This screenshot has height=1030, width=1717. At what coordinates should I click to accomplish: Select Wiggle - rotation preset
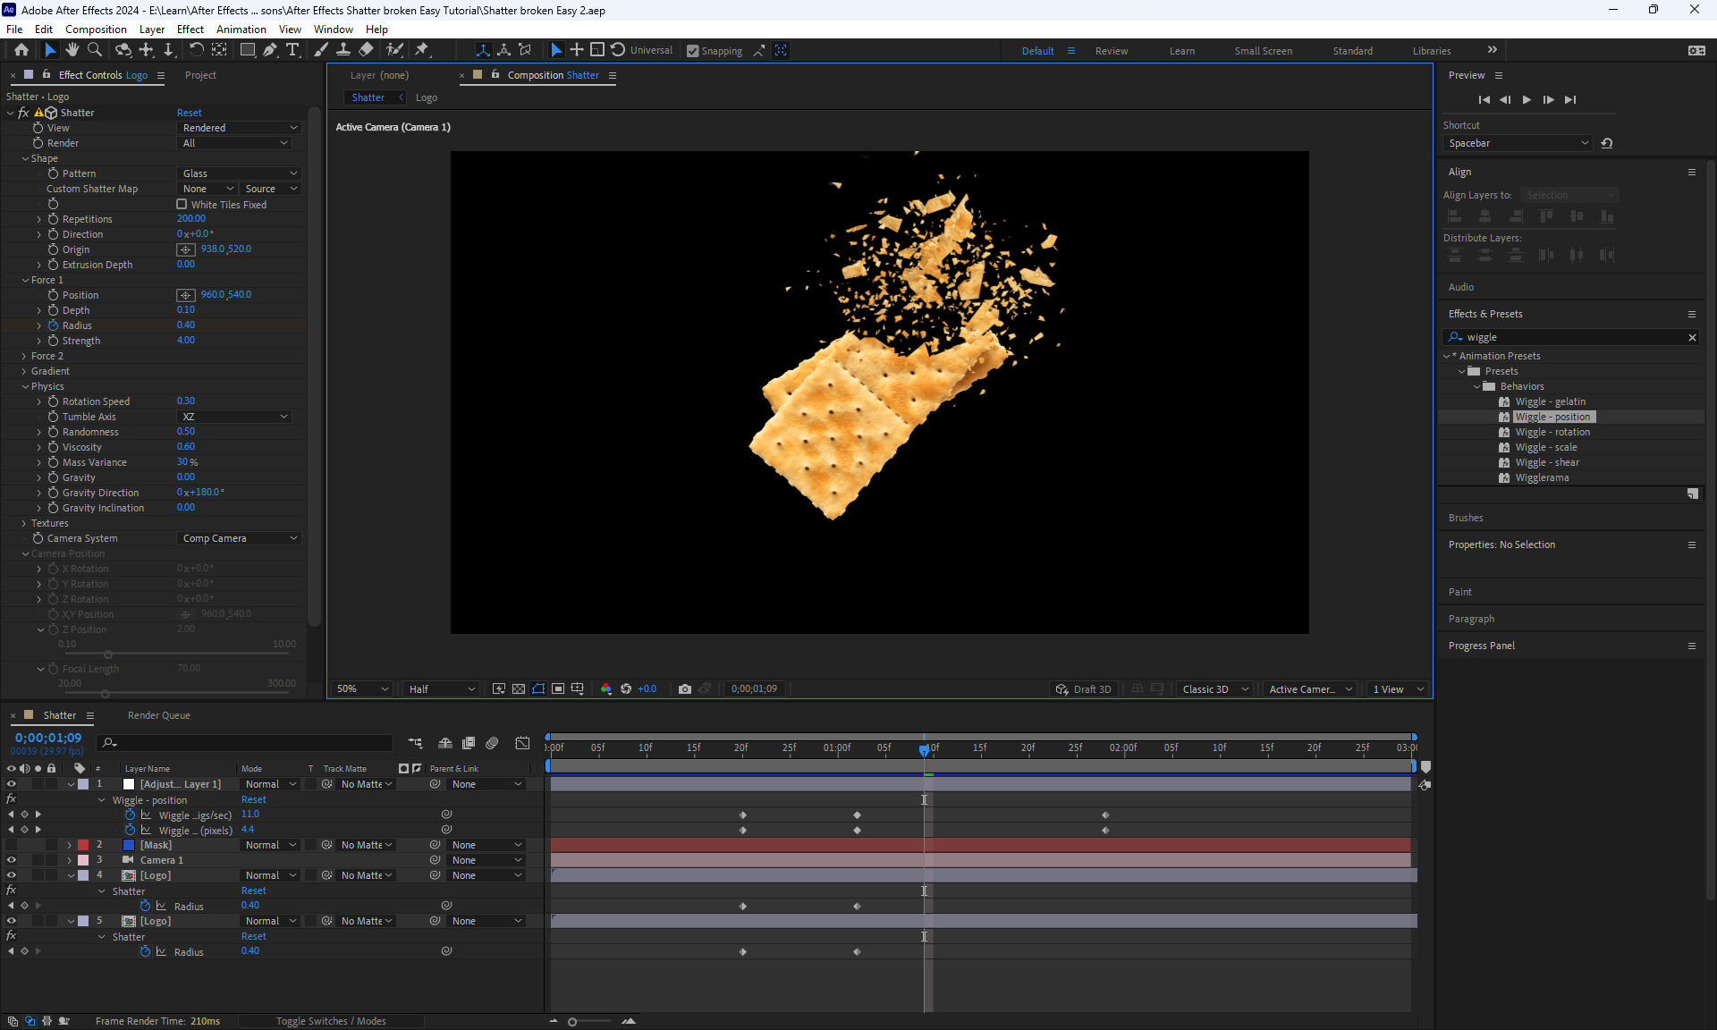1552,432
